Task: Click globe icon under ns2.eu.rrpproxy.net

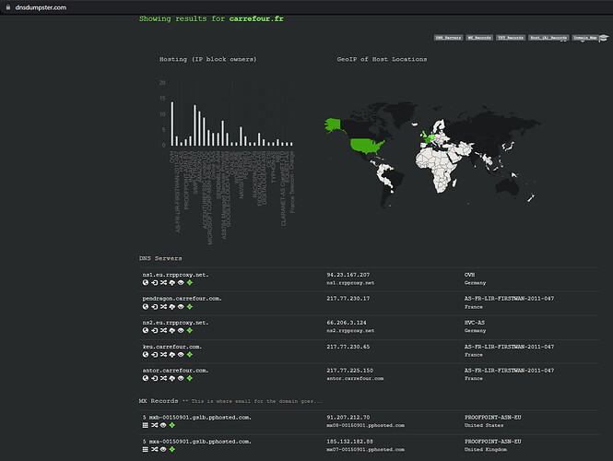Action: [146, 330]
